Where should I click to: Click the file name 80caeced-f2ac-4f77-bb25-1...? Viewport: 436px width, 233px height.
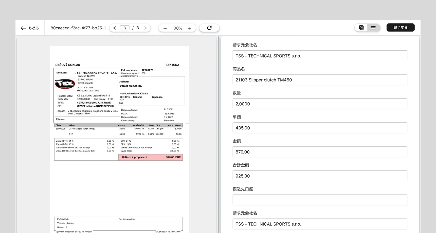80,28
